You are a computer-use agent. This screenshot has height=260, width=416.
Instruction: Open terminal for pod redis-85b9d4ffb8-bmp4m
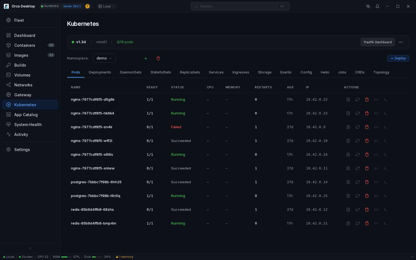tap(385, 223)
